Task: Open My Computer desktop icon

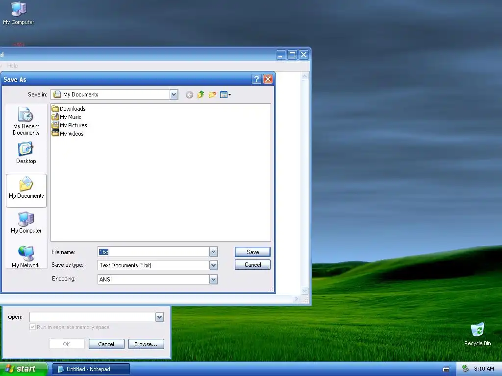Action: [19, 13]
